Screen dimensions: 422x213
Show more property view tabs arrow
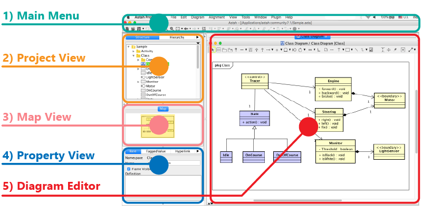click(198, 151)
